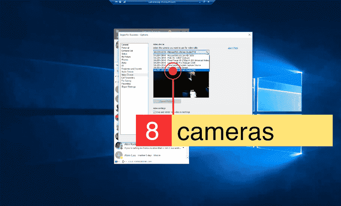341x206 pixels.
Task: Choose the Fixed Focus HD (720p) Universal Webcam
Action: [181, 60]
